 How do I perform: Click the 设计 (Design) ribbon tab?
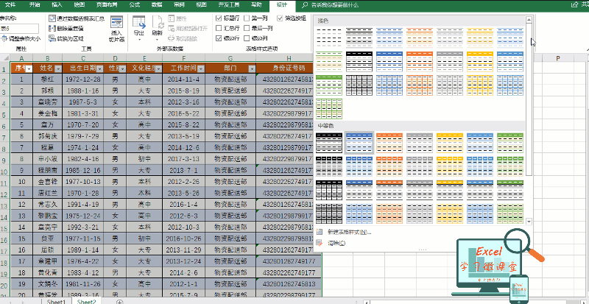click(282, 5)
